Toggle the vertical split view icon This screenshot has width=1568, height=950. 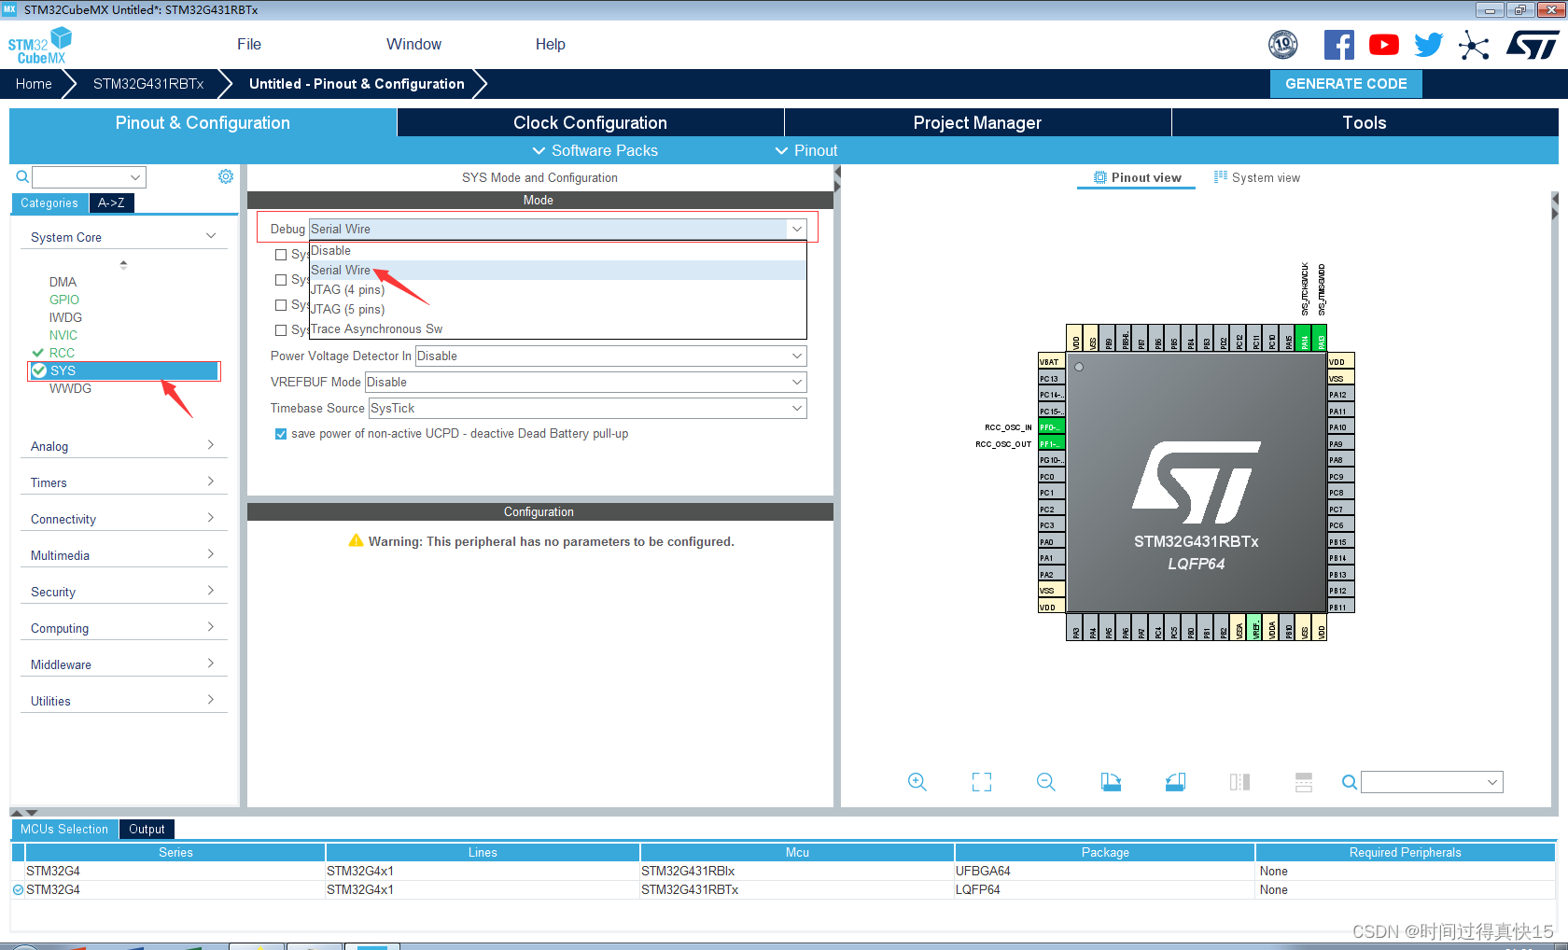tap(1239, 782)
